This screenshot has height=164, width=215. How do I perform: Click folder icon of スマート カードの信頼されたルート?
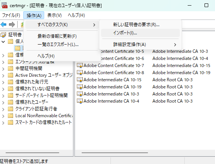10,122
